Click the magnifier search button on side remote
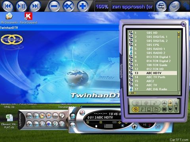The height and width of the screenshot is (142, 190). click(55, 124)
